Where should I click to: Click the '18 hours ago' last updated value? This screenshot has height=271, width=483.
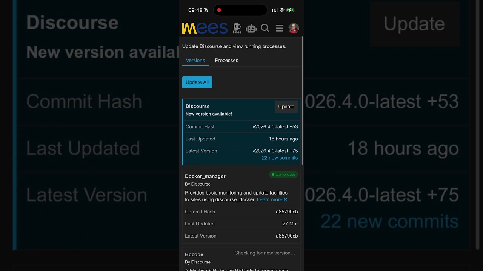tap(283, 139)
